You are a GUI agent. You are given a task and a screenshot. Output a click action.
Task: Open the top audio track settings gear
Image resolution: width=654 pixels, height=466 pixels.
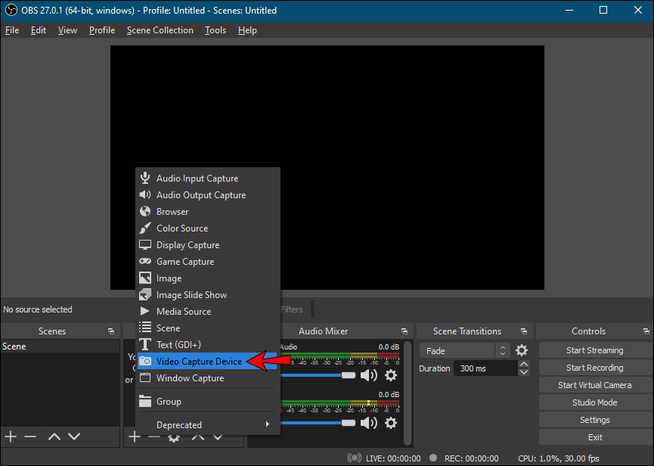click(x=391, y=375)
